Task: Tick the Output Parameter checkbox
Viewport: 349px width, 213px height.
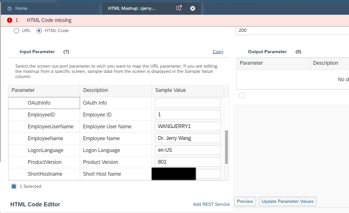Action: point(242,95)
